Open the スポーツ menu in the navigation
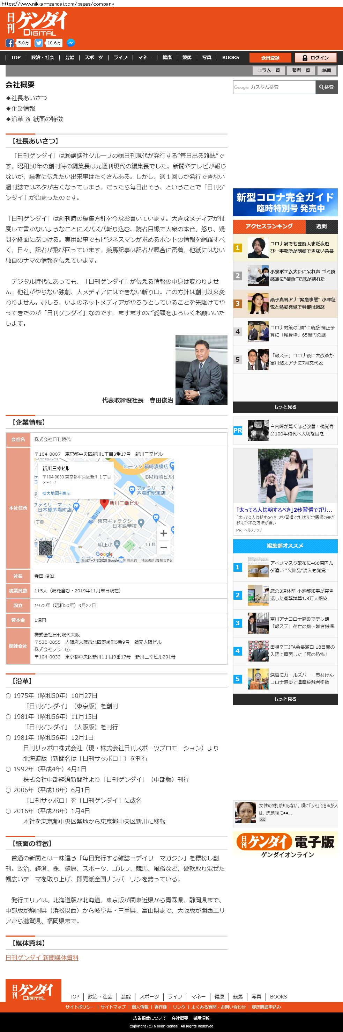Screen dimensions: 343x1032 94,58
